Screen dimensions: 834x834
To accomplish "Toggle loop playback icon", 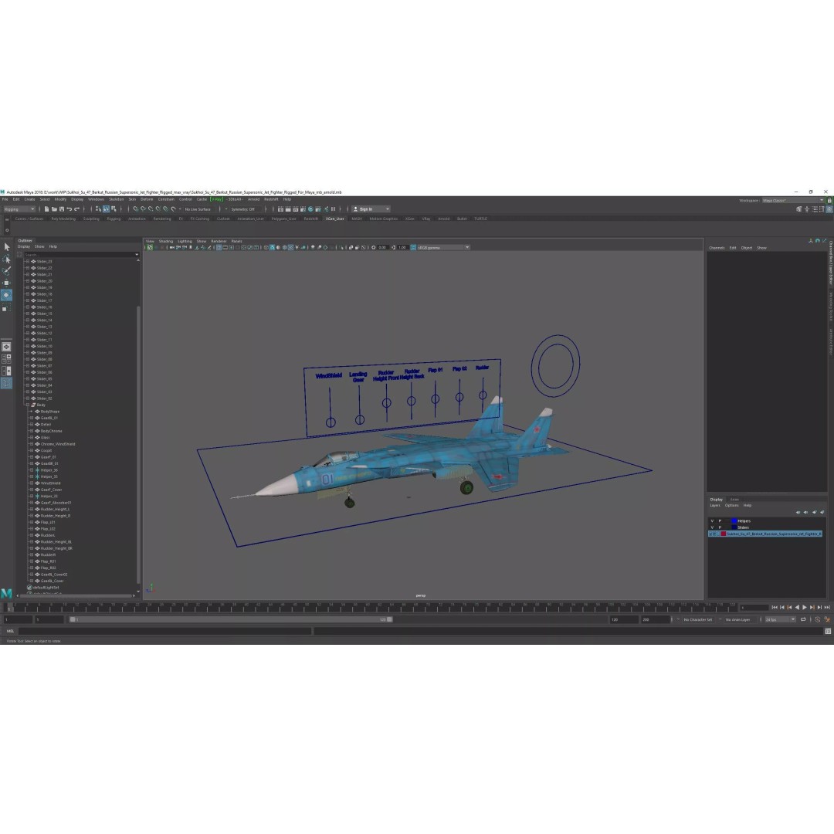I will 803,619.
